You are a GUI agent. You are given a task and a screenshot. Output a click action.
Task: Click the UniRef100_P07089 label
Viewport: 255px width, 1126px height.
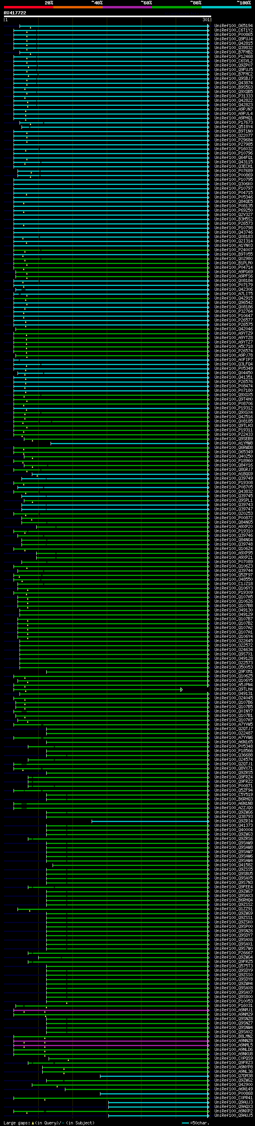pos(233,562)
